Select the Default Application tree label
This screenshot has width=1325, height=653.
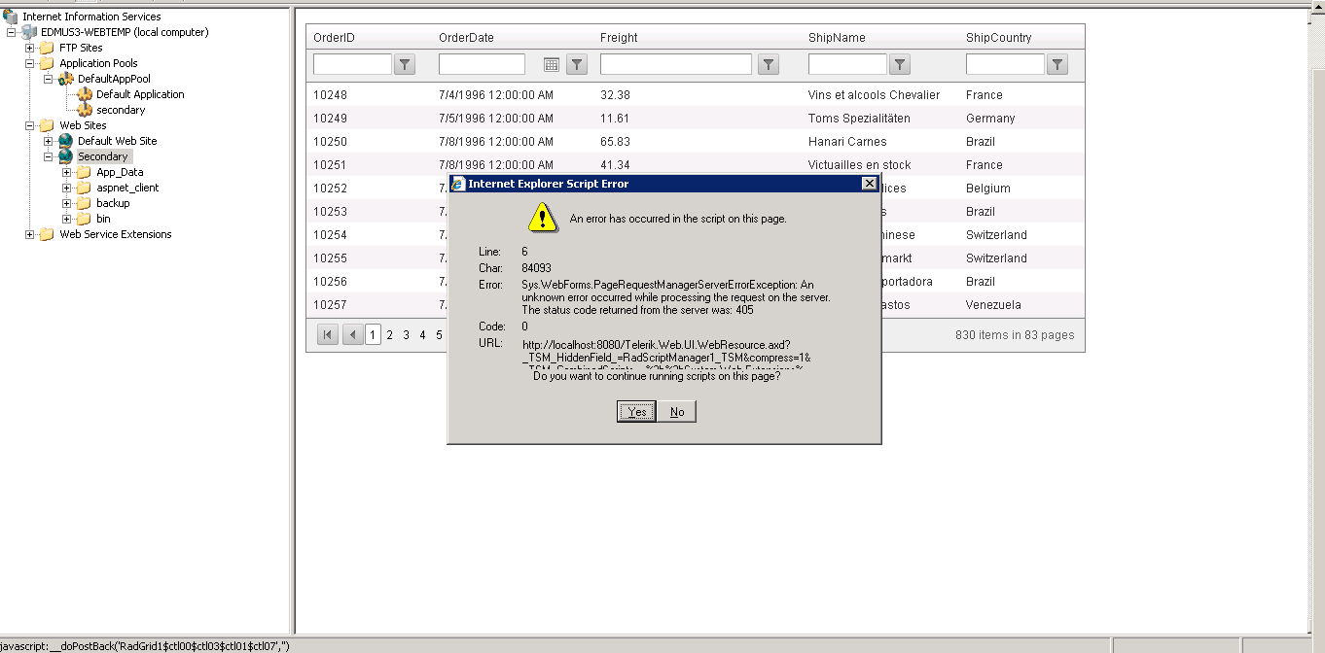(140, 94)
